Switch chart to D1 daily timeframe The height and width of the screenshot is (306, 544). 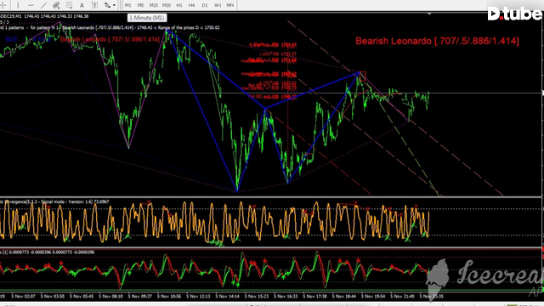click(205, 5)
